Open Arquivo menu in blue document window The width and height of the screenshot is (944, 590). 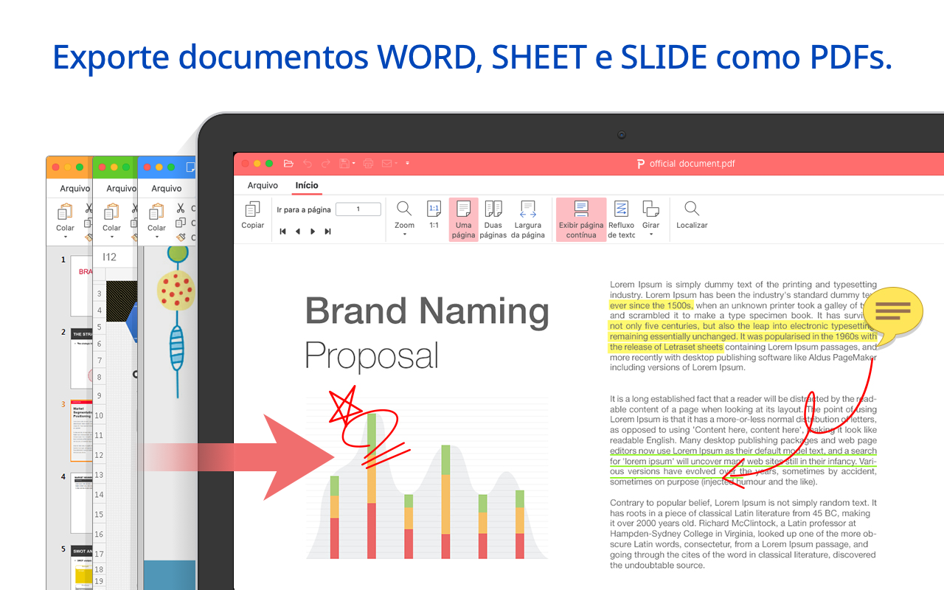pos(167,188)
